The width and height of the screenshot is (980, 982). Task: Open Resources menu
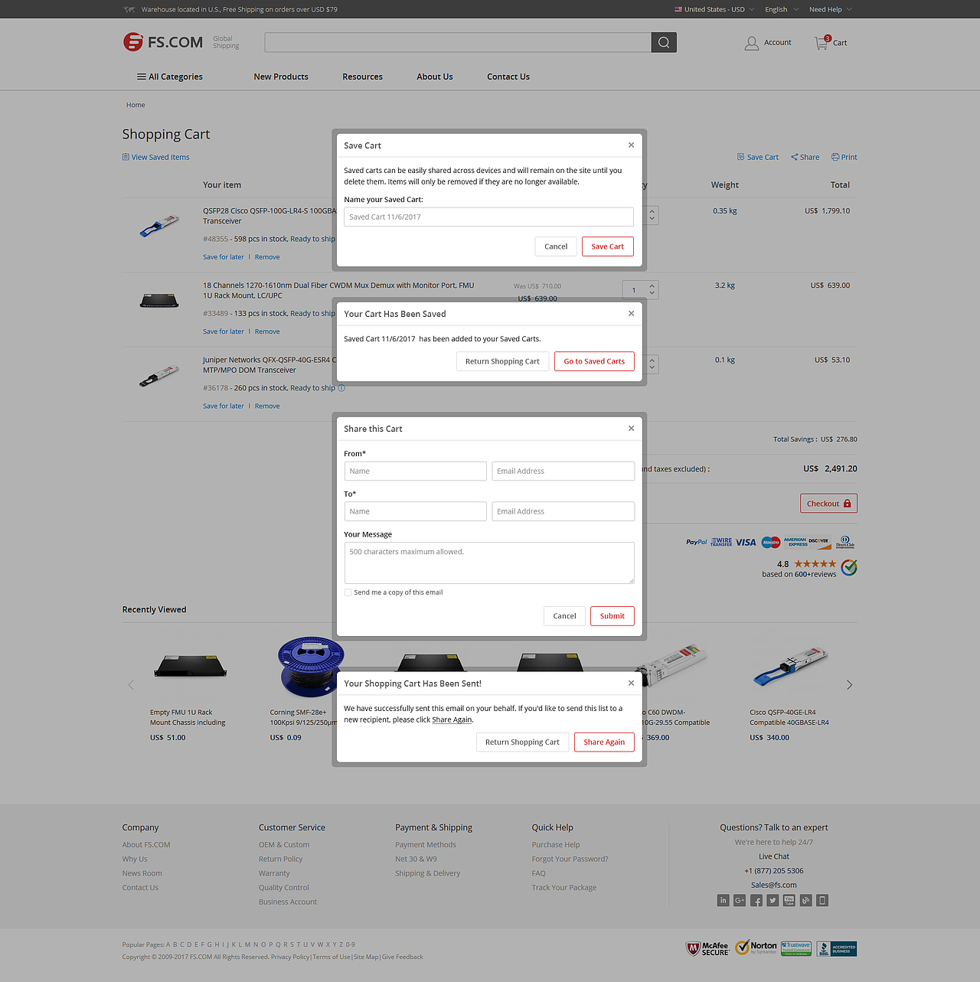[362, 77]
